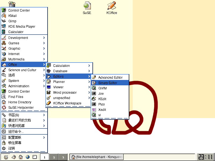This screenshot has height=161, width=215.
Task: Click the desktop pager button 2
Action: 54,157
